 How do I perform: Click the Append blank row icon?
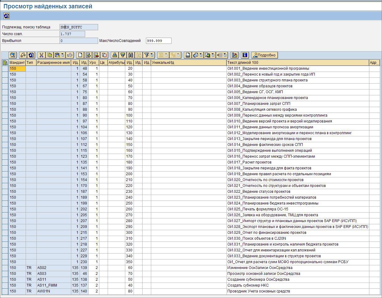click(80, 55)
